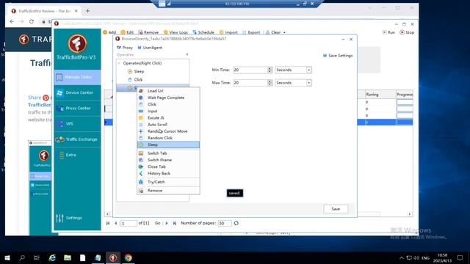Go to first page in pager
470x264 pixels.
coord(108,223)
